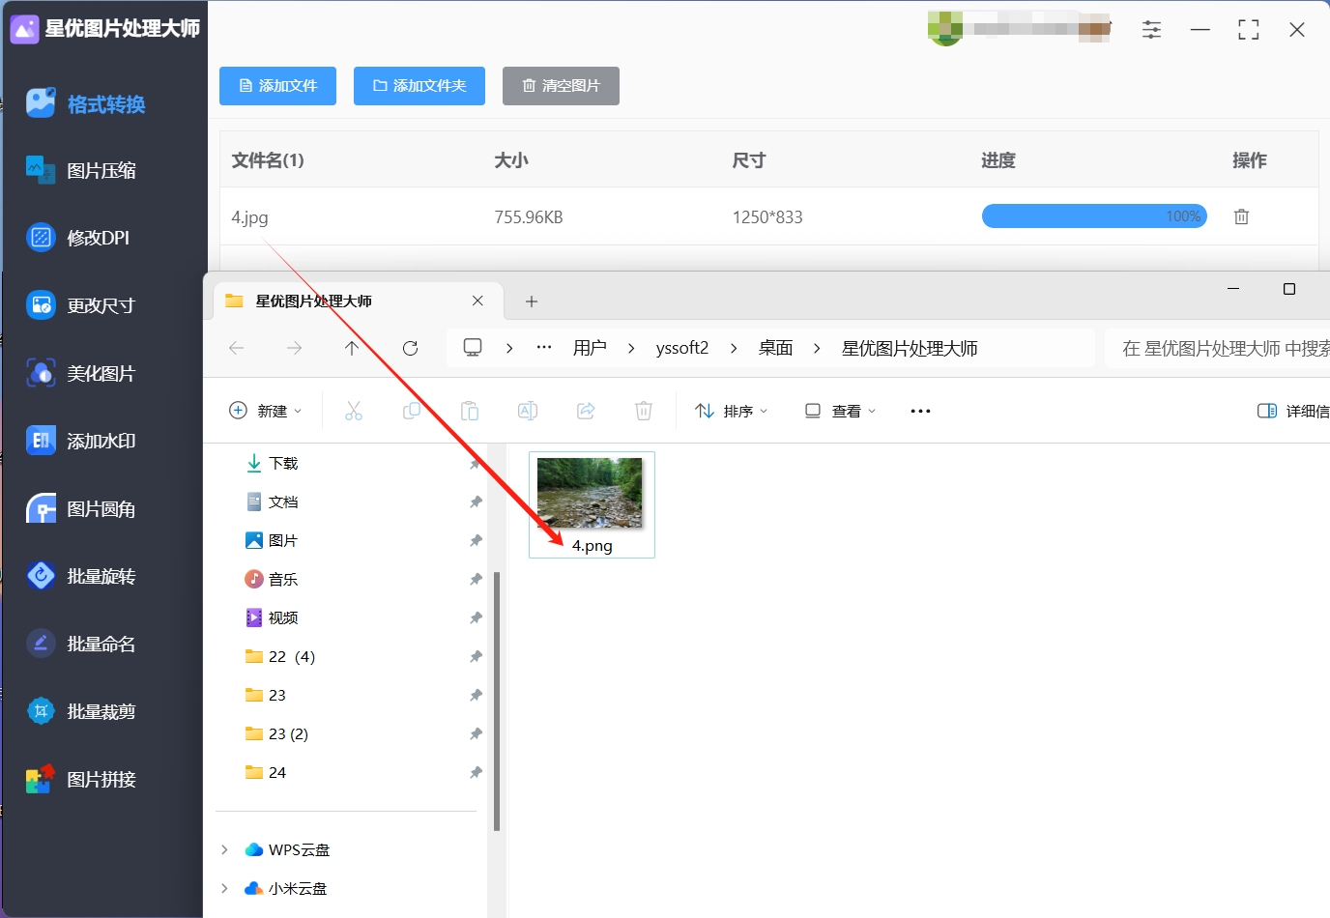Open the 美化图片 beautify module
Viewport: 1330px width, 918px height.
pos(82,373)
